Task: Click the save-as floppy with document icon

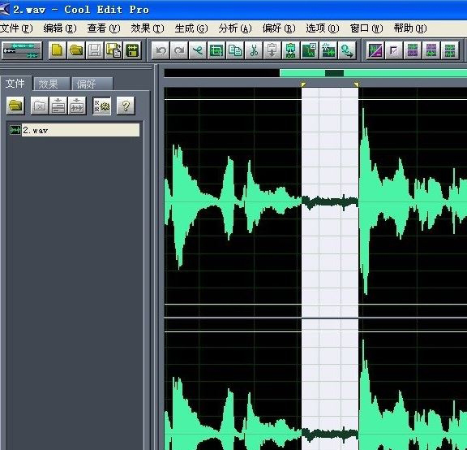Action: click(x=114, y=50)
